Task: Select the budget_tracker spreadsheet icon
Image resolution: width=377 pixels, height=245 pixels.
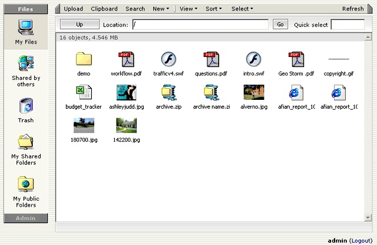Action: 84,92
